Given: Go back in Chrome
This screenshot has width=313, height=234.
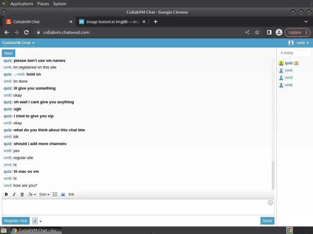Looking at the screenshot, I should pos(7,32).
